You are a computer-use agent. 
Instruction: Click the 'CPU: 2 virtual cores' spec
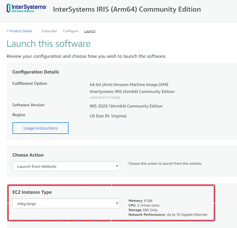(x=144, y=205)
